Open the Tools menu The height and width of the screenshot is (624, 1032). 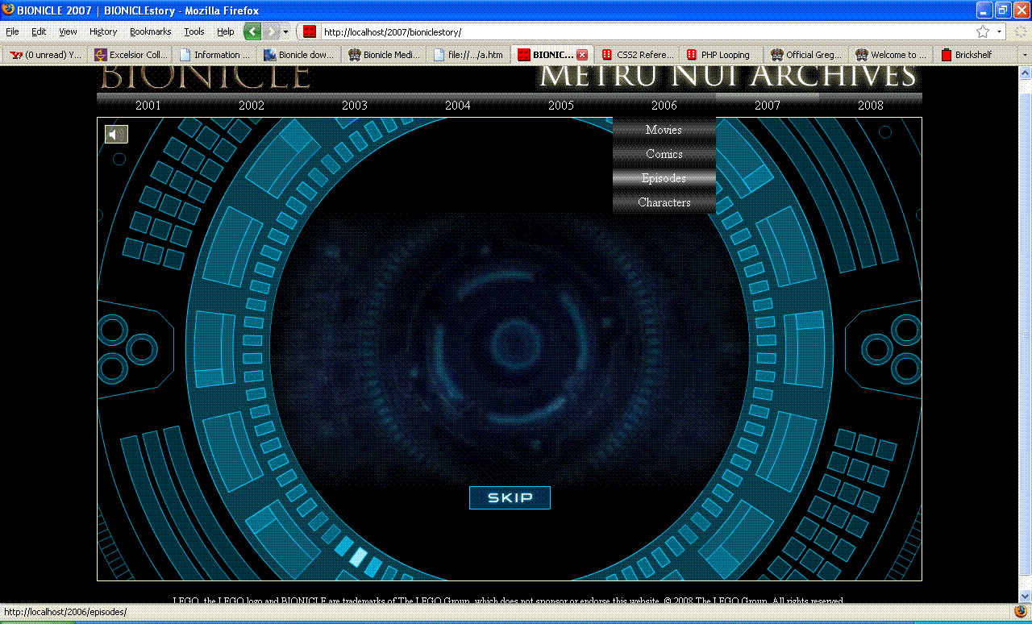click(194, 31)
